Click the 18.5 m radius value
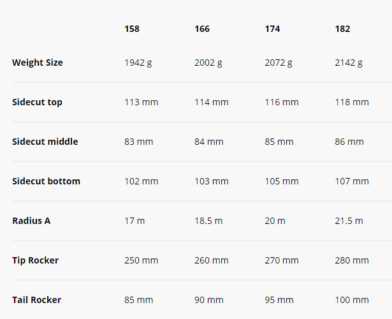The image size is (392, 319). tap(208, 221)
